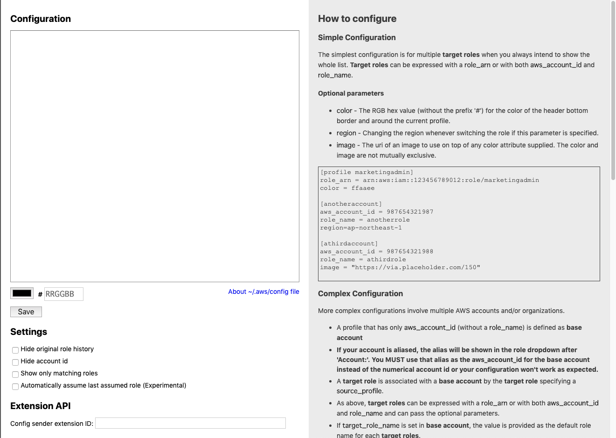The width and height of the screenshot is (616, 438).
Task: Click the Simple Configuration heading
Action: (x=357, y=37)
